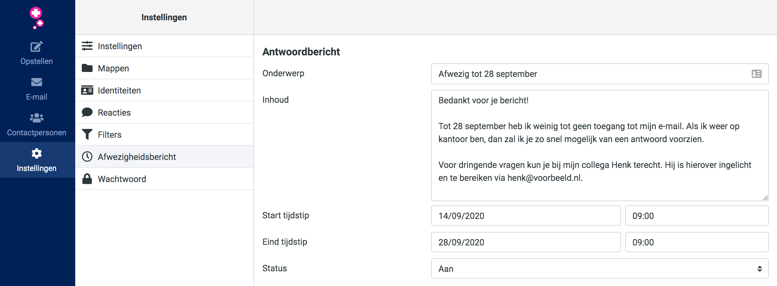
Task: Open the Filters settings entry
Action: pyautogui.click(x=164, y=134)
